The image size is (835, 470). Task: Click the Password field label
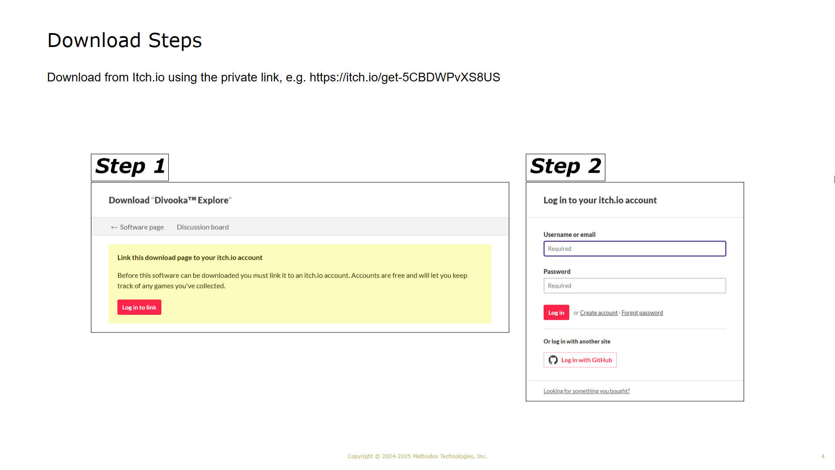click(557, 272)
